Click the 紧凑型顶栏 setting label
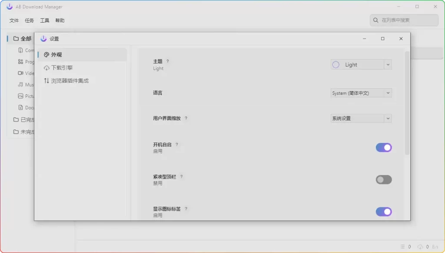The width and height of the screenshot is (445, 253). [x=165, y=176]
